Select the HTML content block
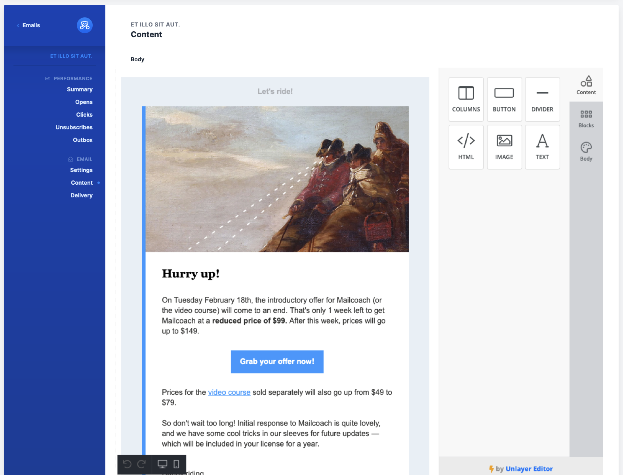The image size is (623, 475). point(466,147)
